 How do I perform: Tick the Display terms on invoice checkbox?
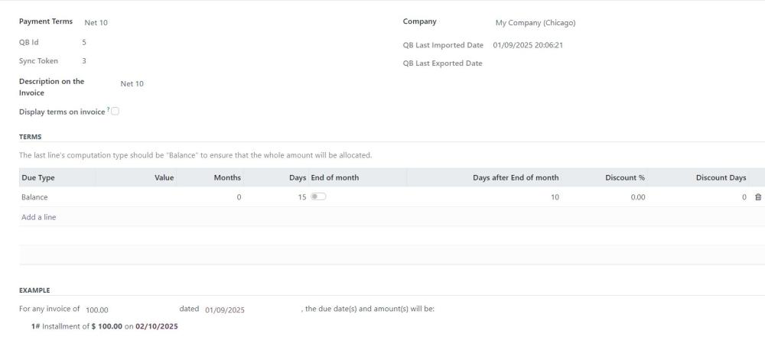click(x=116, y=112)
